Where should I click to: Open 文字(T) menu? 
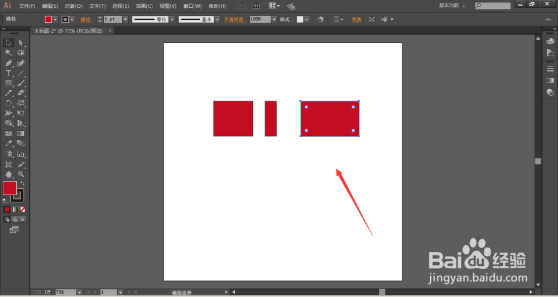tap(98, 6)
